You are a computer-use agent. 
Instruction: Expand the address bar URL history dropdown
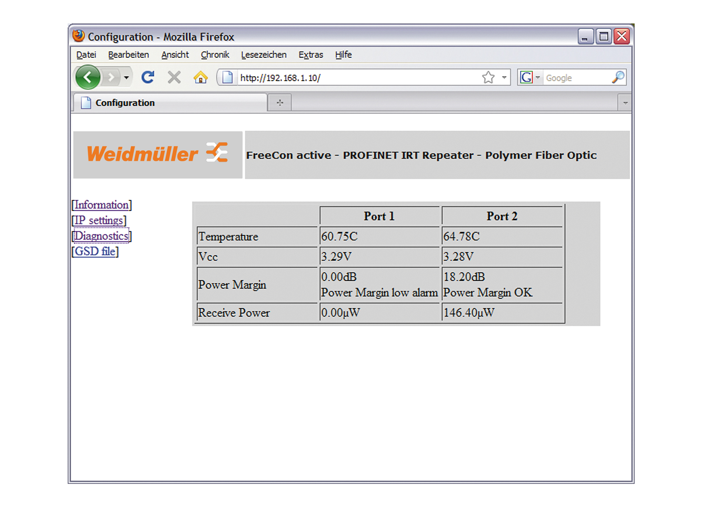click(504, 78)
